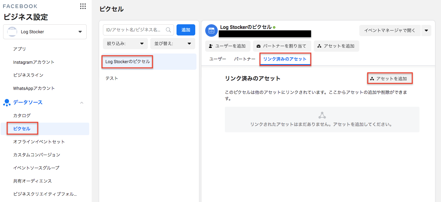This screenshot has height=202, width=441.
Task: Open the Log Stocker business account dropdown
Action: click(45, 32)
